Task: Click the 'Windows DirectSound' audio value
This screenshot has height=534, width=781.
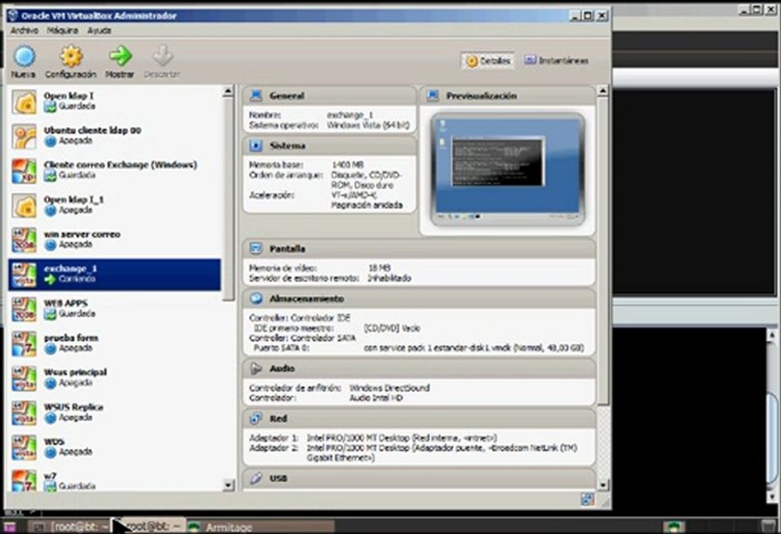Action: point(389,388)
